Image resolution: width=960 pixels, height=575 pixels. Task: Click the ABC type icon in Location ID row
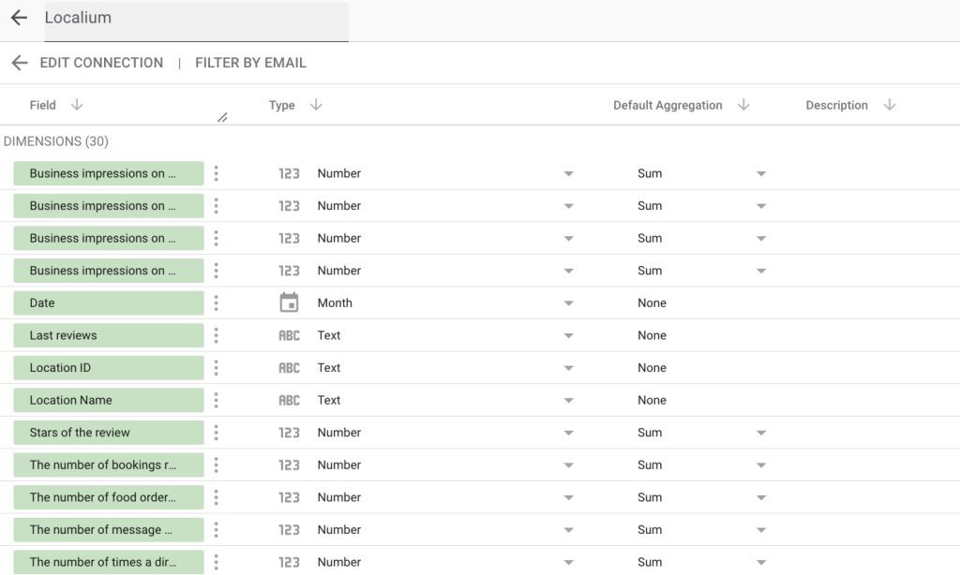(x=289, y=368)
